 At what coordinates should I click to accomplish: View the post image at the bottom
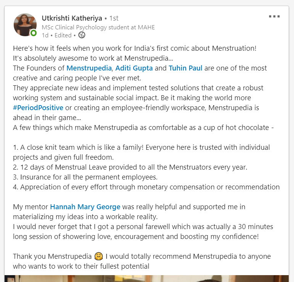click(147, 279)
